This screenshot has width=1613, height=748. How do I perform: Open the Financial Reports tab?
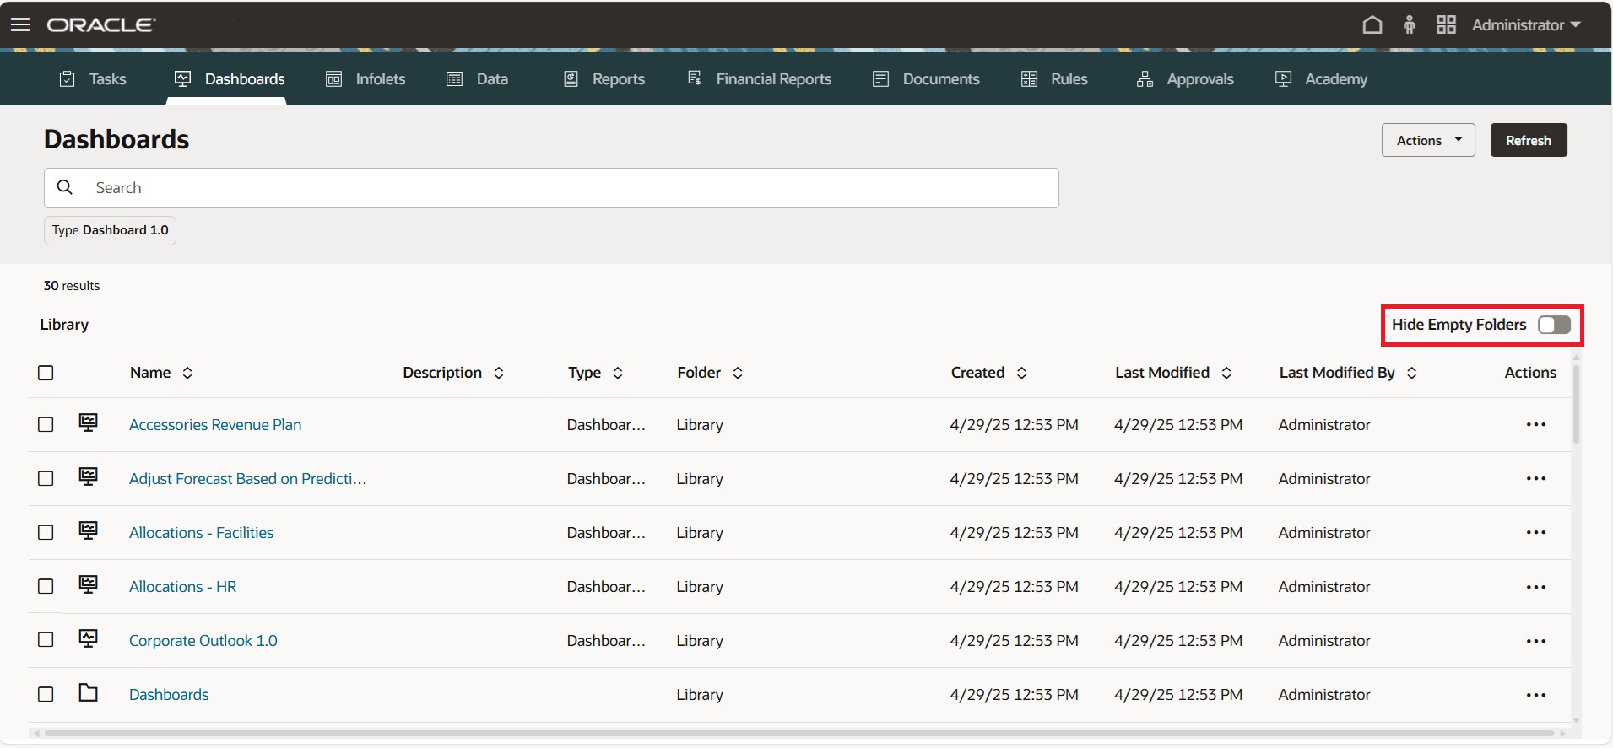pos(760,78)
